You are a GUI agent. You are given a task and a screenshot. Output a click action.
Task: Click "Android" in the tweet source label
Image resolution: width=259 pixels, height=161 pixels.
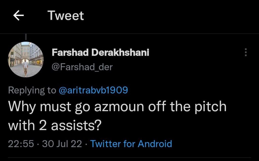point(154,144)
